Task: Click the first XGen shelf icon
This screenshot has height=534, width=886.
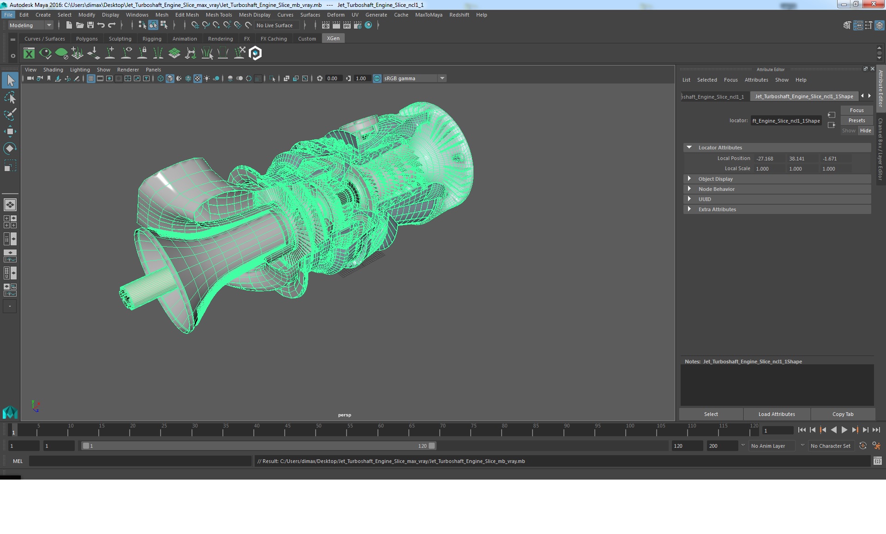Action: tap(29, 53)
